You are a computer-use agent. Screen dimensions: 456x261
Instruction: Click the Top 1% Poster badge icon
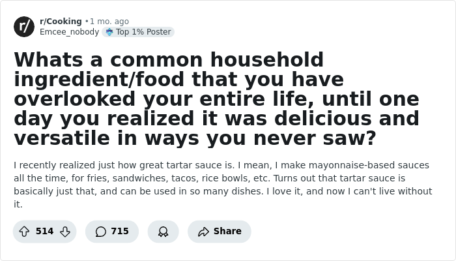[x=109, y=32]
